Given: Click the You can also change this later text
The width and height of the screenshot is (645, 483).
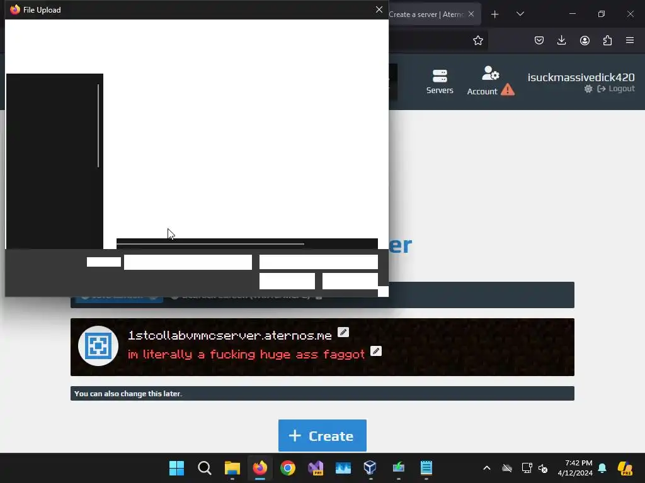Looking at the screenshot, I should [x=128, y=394].
